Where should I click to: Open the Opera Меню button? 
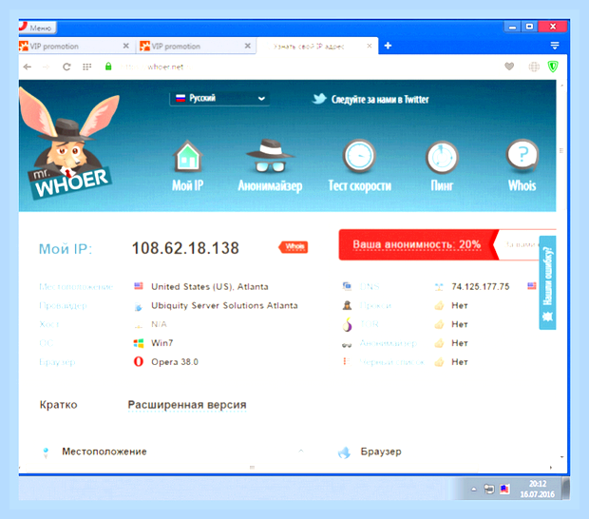(x=38, y=28)
